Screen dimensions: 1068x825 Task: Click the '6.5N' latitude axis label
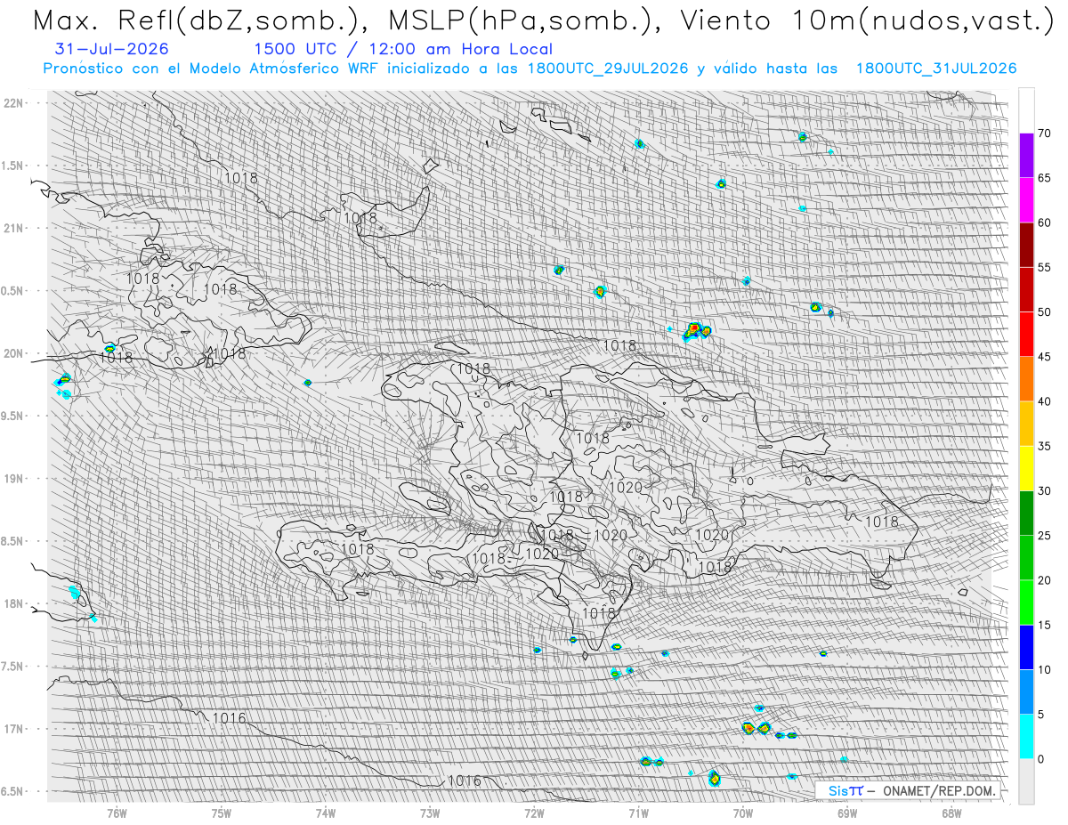coord(13,791)
